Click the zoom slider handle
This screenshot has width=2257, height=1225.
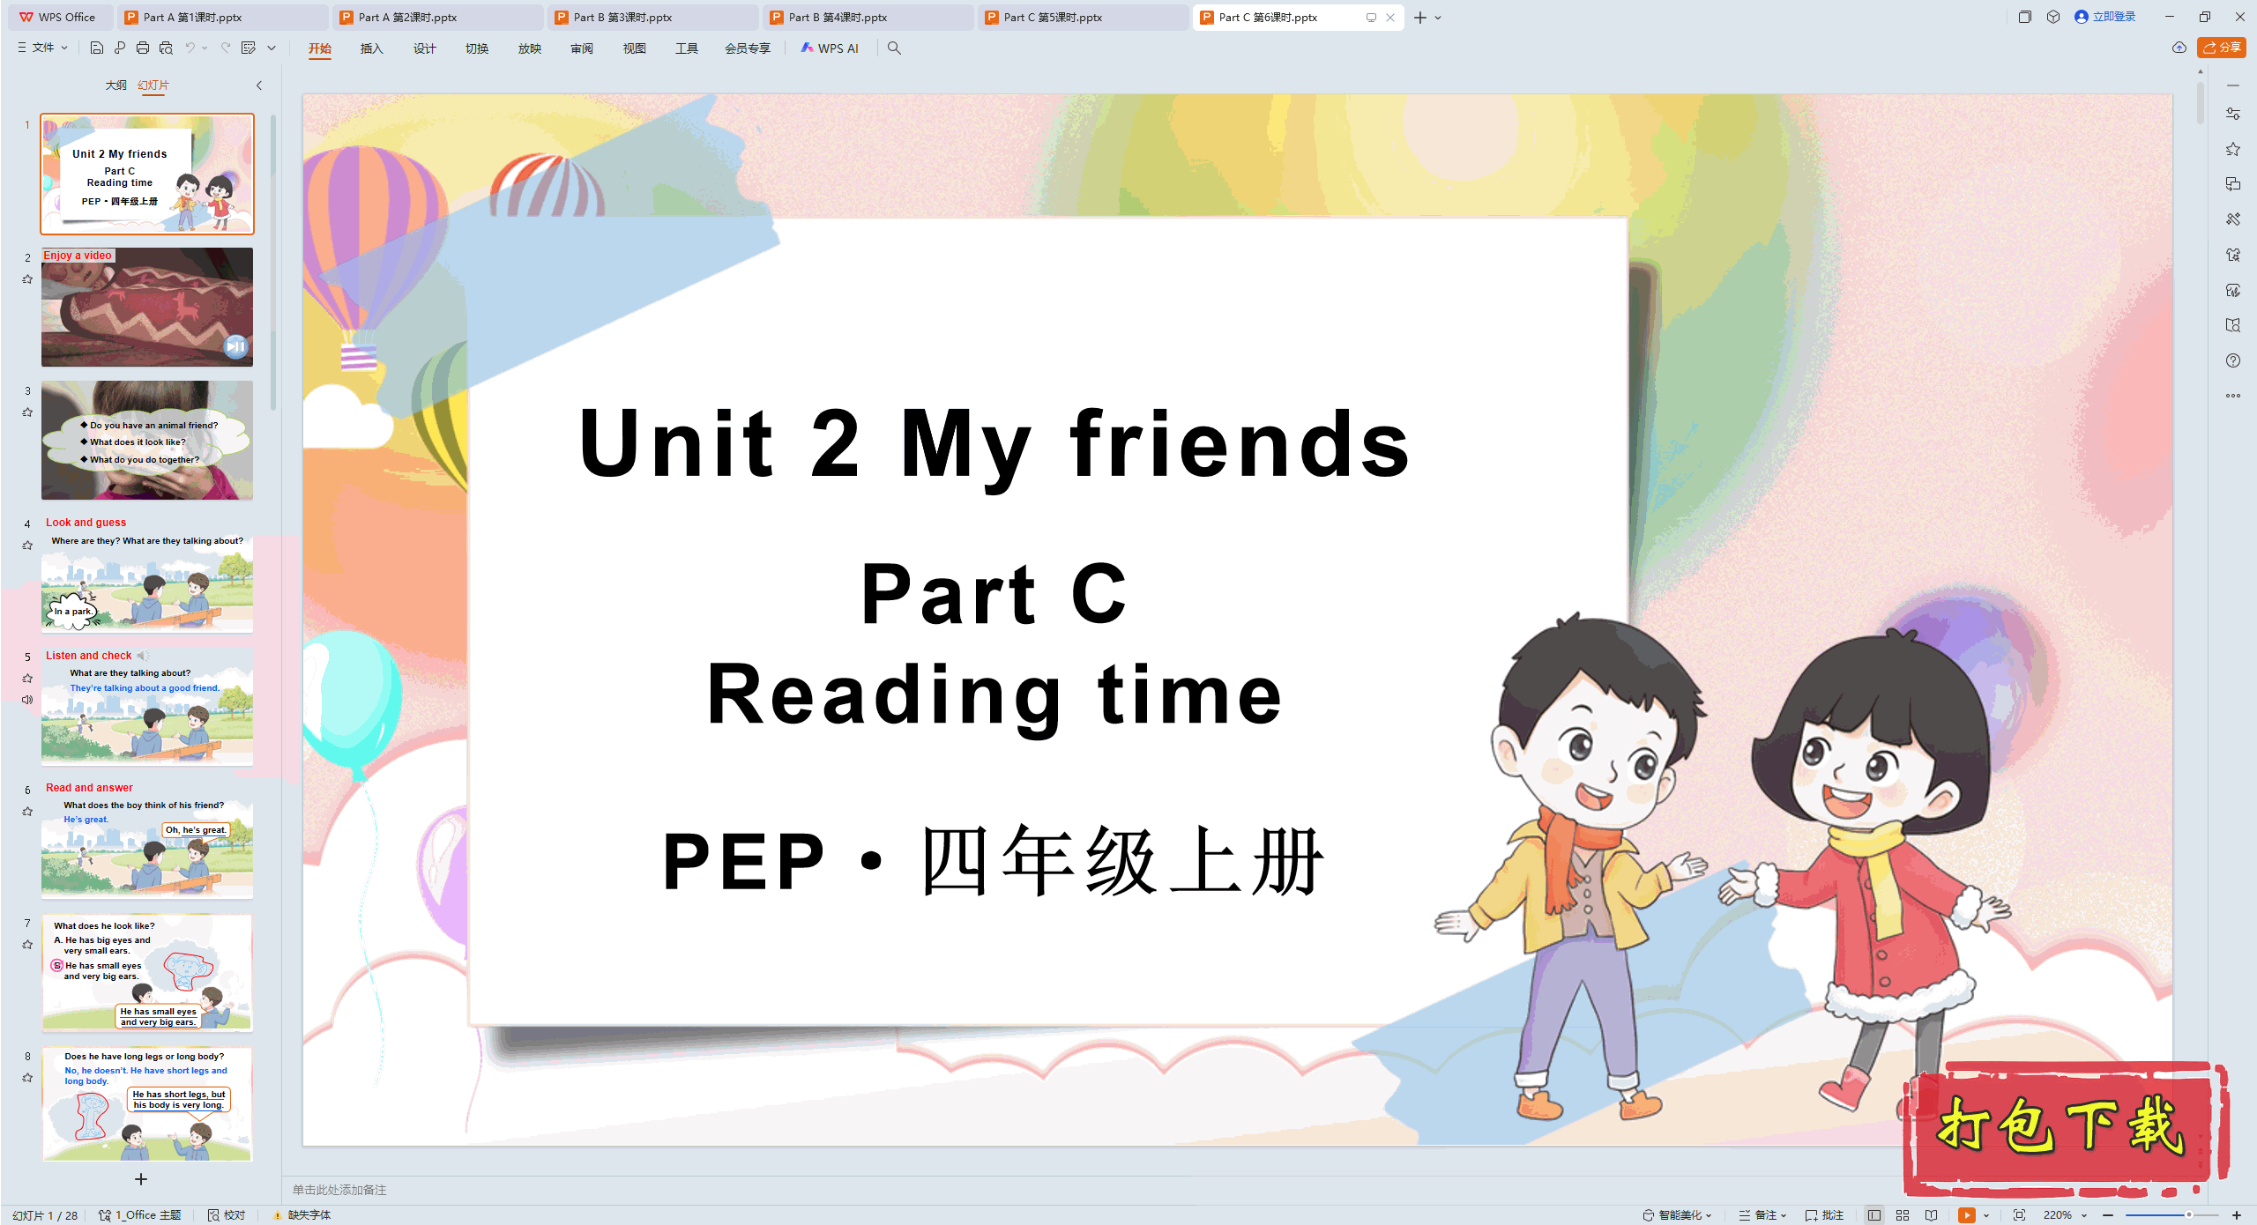(2188, 1215)
